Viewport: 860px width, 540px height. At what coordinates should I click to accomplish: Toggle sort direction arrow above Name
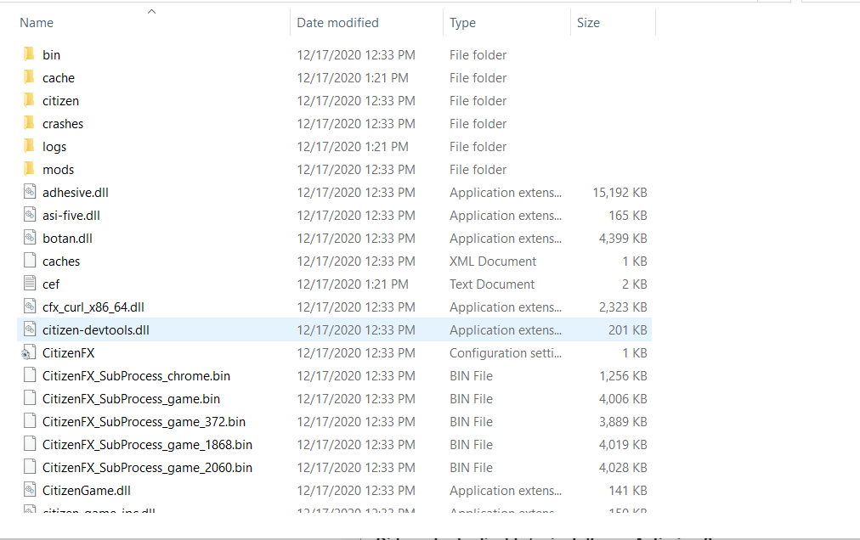click(x=152, y=12)
